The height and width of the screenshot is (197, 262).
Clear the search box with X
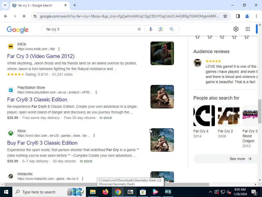tap(139, 29)
